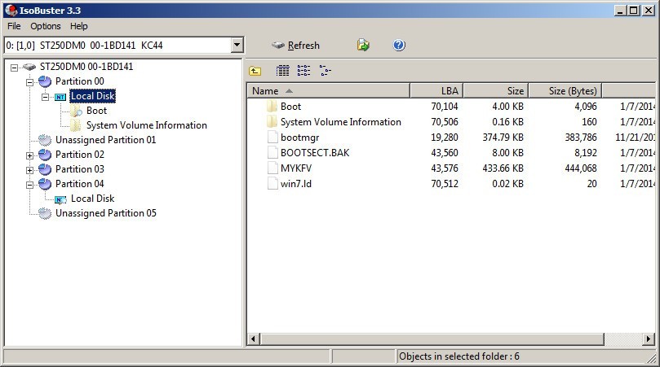Collapse the ST250DM0 drive tree node

(x=15, y=68)
